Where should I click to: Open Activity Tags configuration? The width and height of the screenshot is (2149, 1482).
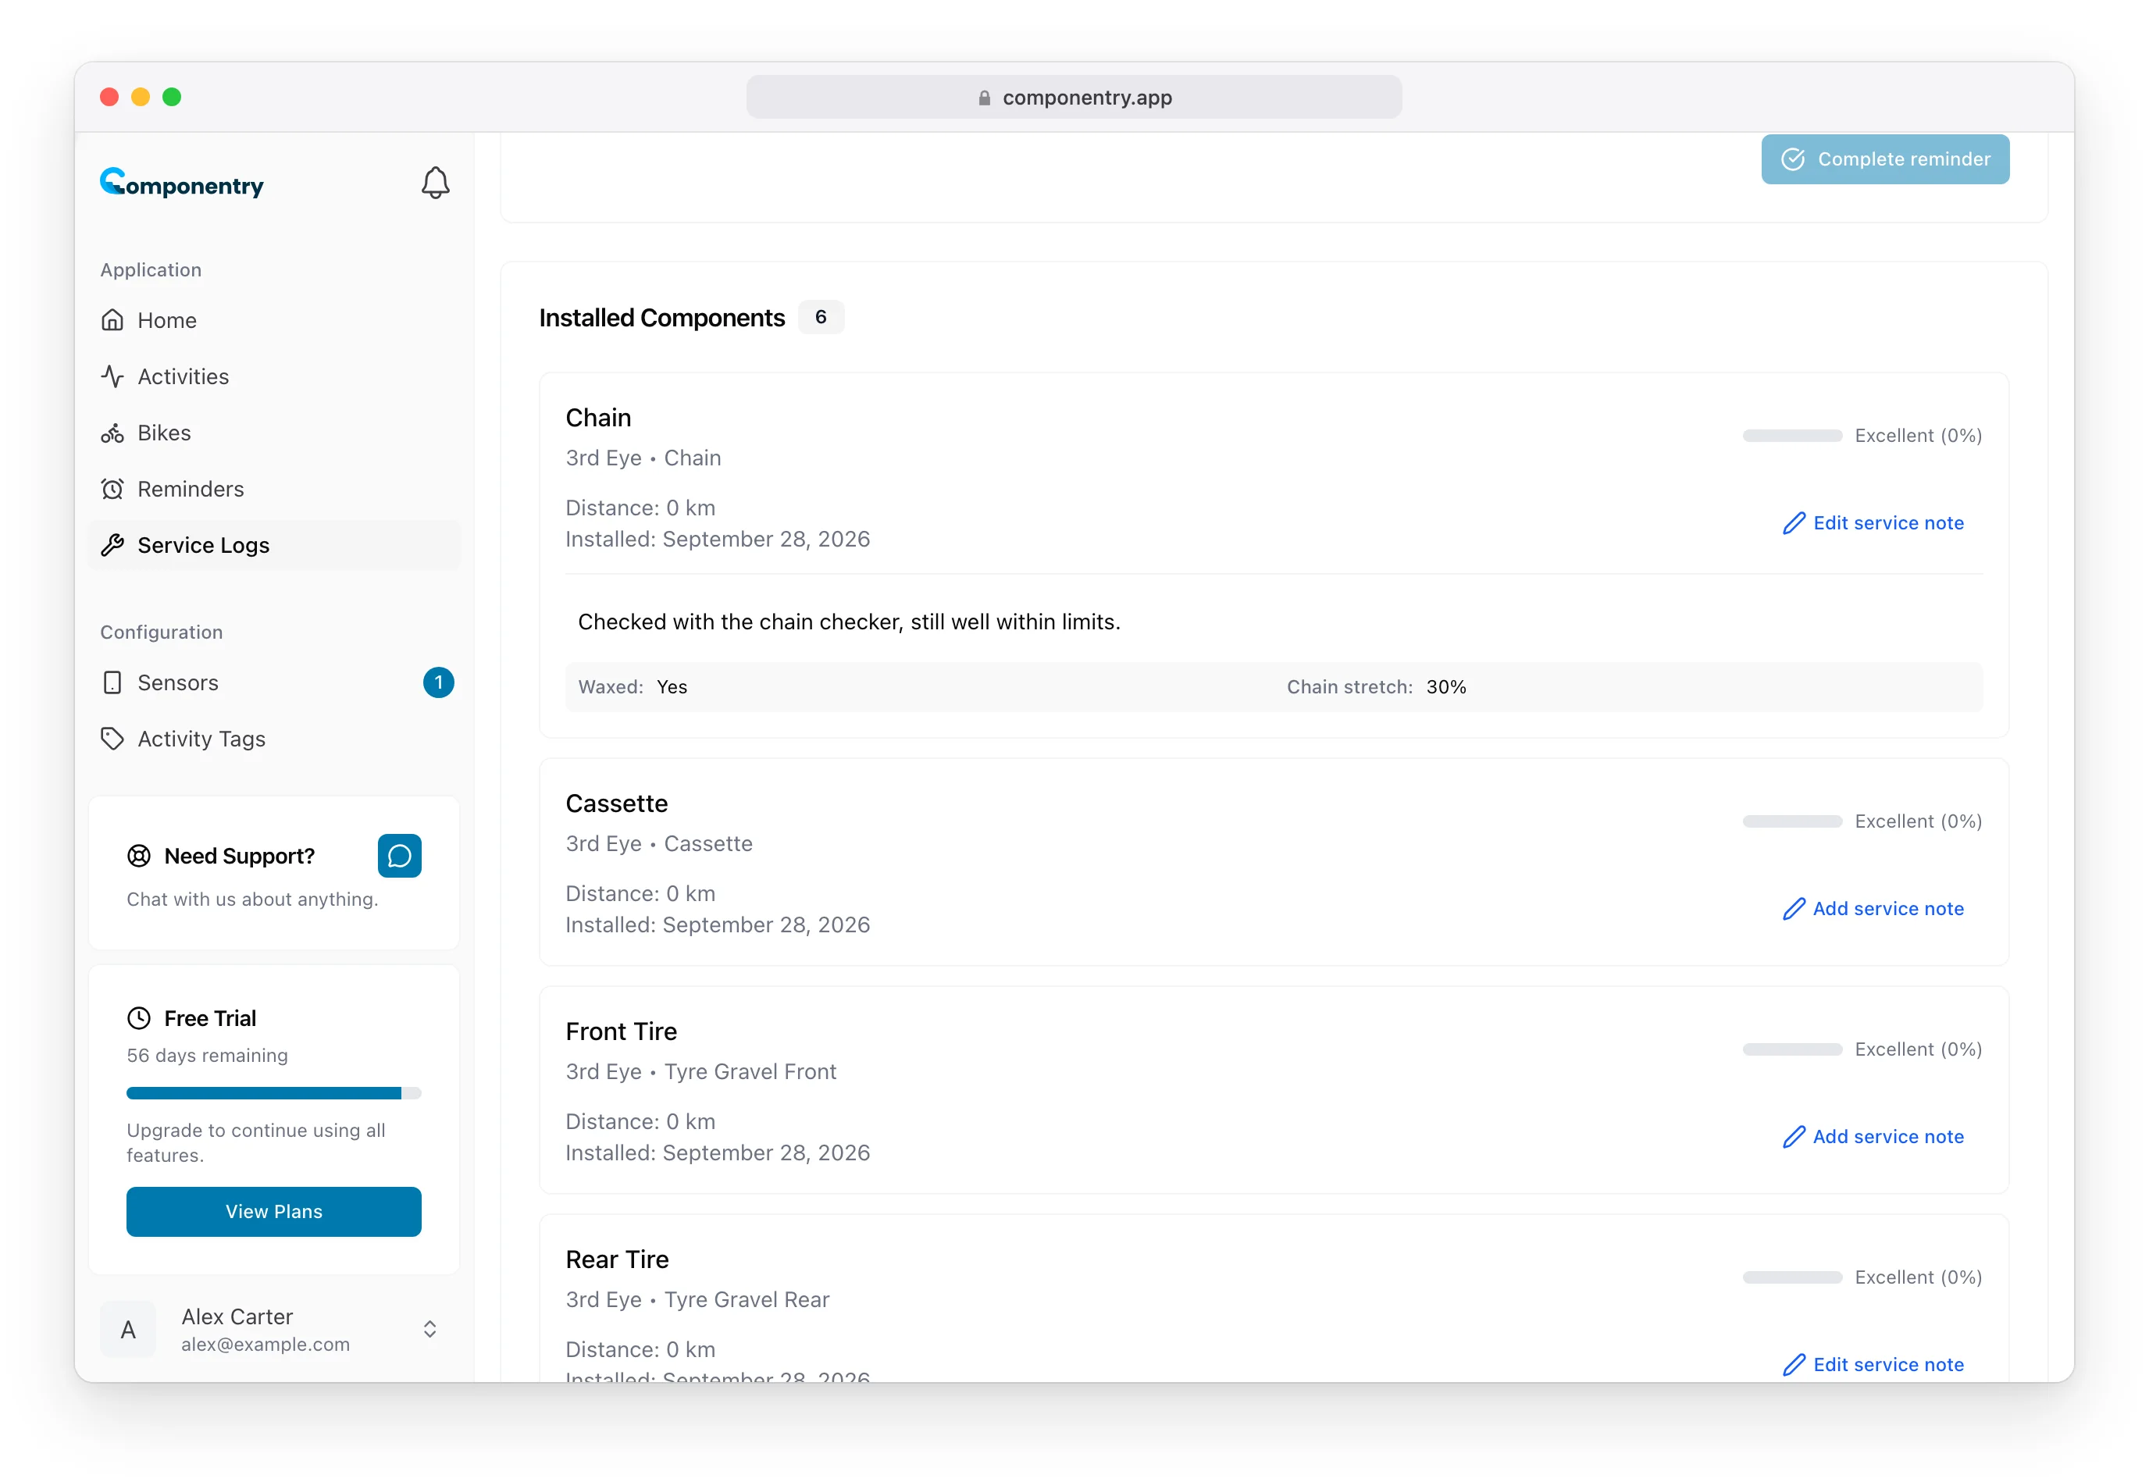[274, 739]
